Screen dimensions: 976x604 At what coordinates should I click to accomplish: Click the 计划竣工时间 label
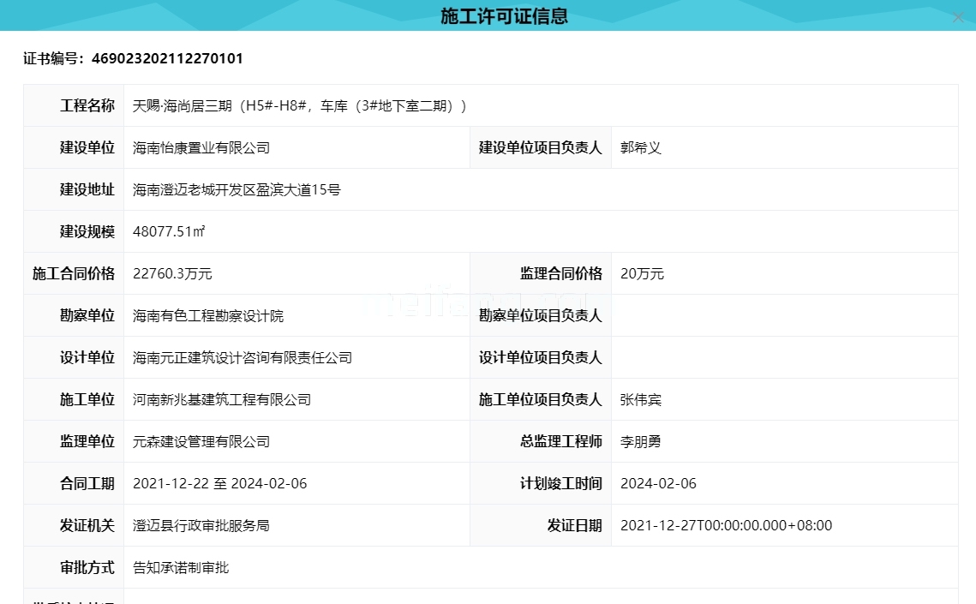pyautogui.click(x=560, y=483)
